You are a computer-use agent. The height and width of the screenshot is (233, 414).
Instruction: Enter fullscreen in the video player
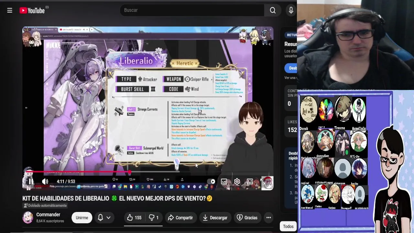(x=263, y=182)
